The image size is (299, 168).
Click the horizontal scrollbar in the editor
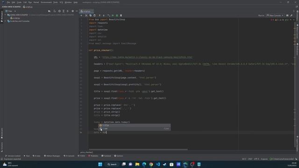click(138, 149)
